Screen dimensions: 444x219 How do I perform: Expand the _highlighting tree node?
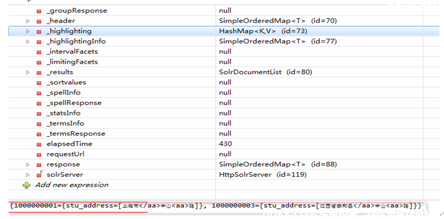[28, 31]
